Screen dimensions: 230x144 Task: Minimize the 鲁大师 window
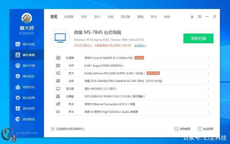(x=207, y=17)
